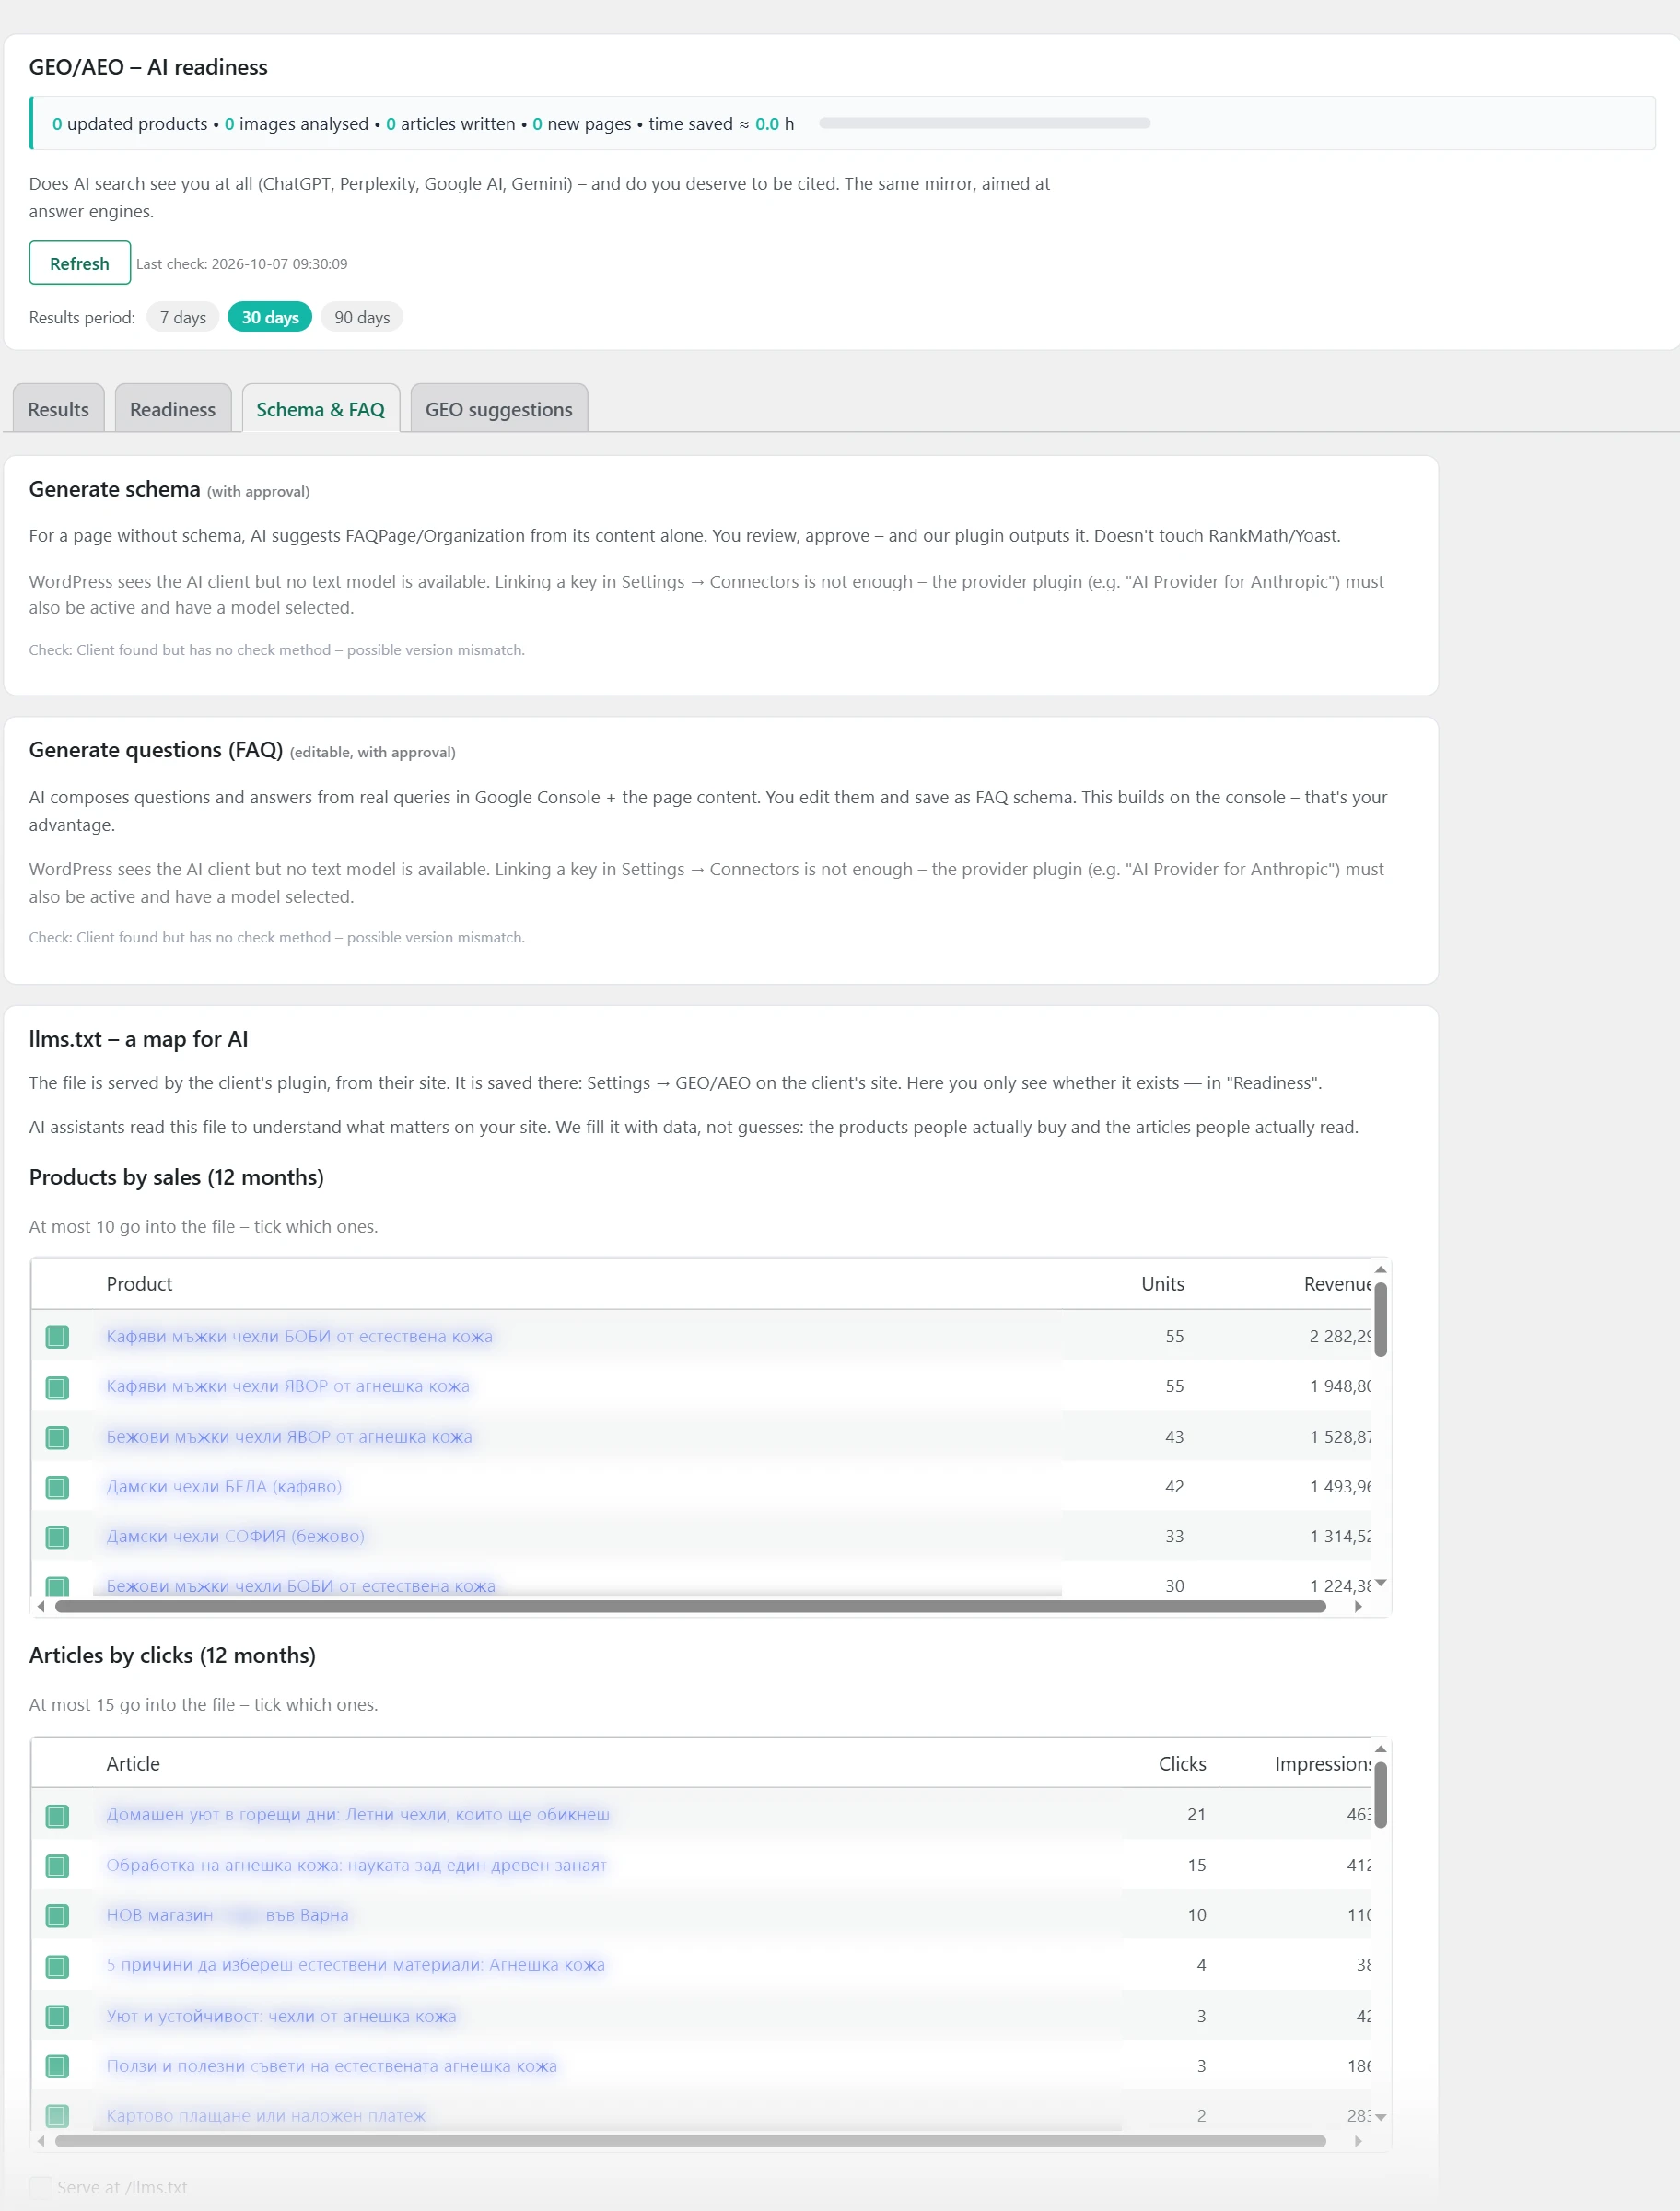Open the GEO suggestions tab
1680x2211 pixels.
coord(499,409)
